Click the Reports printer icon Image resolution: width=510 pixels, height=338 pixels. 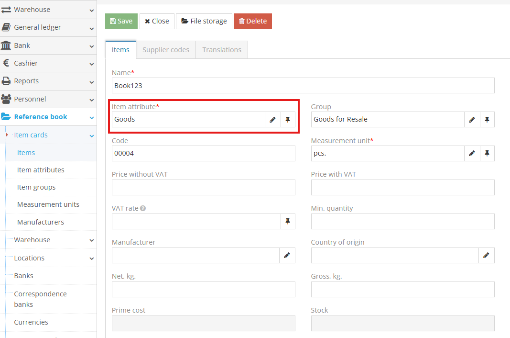(7, 81)
